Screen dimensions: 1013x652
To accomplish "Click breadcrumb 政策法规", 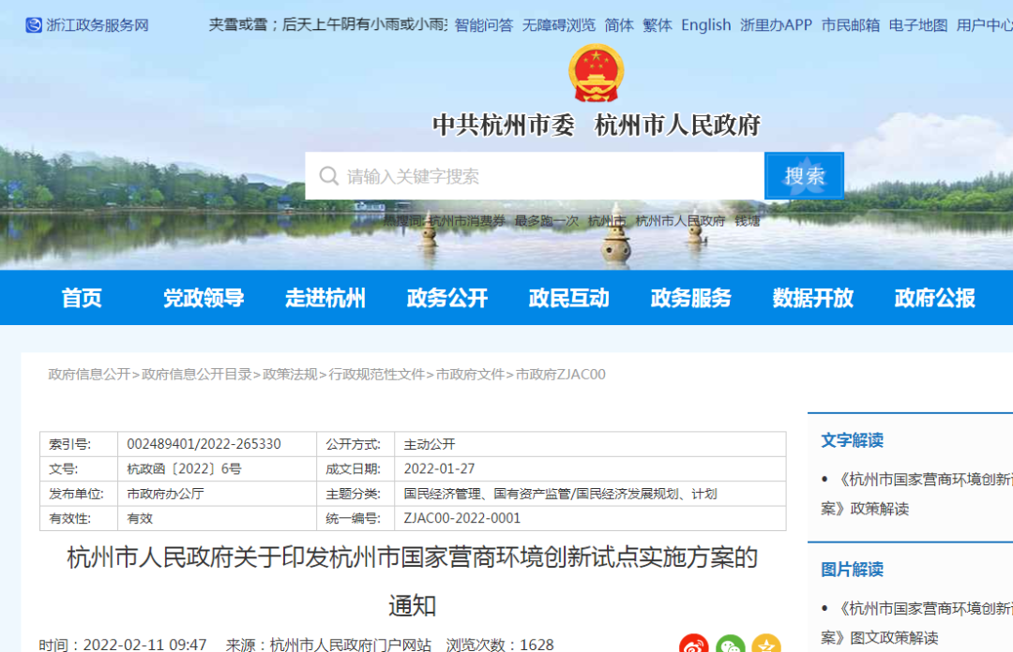I will click(290, 375).
